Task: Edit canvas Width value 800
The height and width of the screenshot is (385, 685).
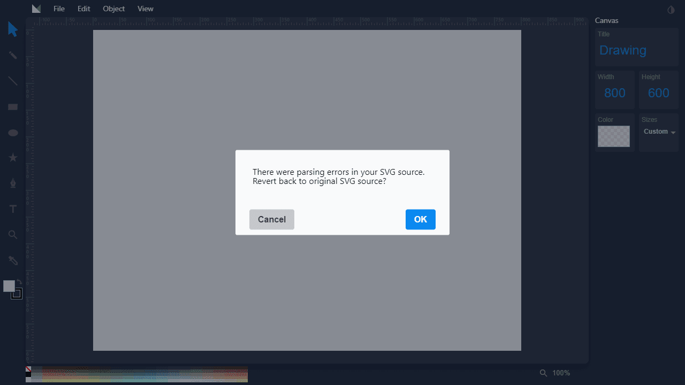Action: (x=615, y=93)
